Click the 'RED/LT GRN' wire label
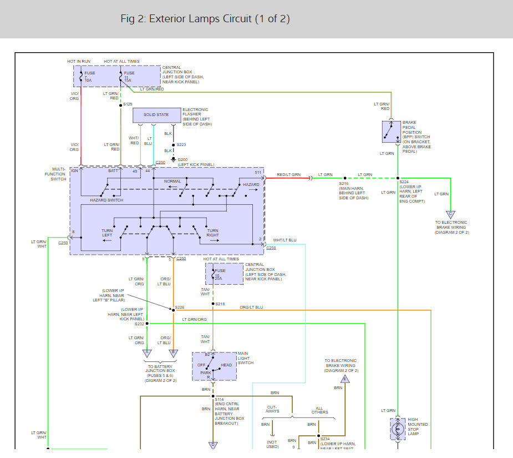513x458 pixels. point(288,175)
